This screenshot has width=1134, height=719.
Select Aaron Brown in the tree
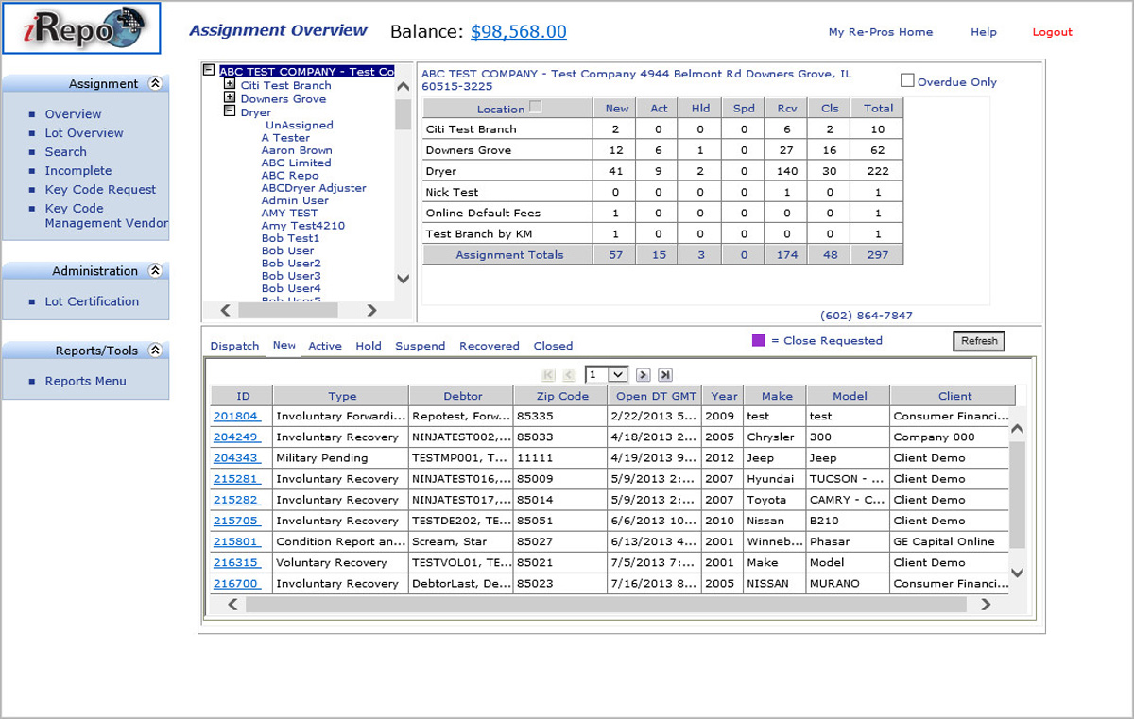(297, 150)
